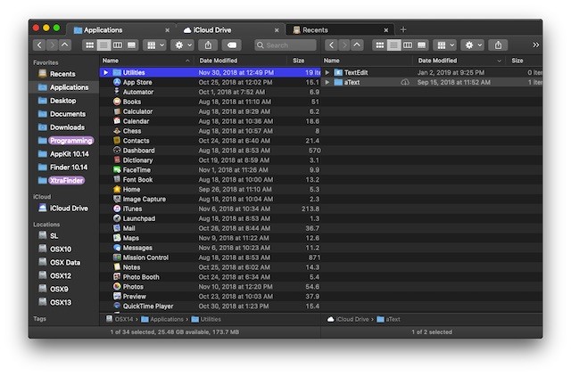Switch right pane to gallery view
This screenshot has width=571, height=376.
point(421,45)
